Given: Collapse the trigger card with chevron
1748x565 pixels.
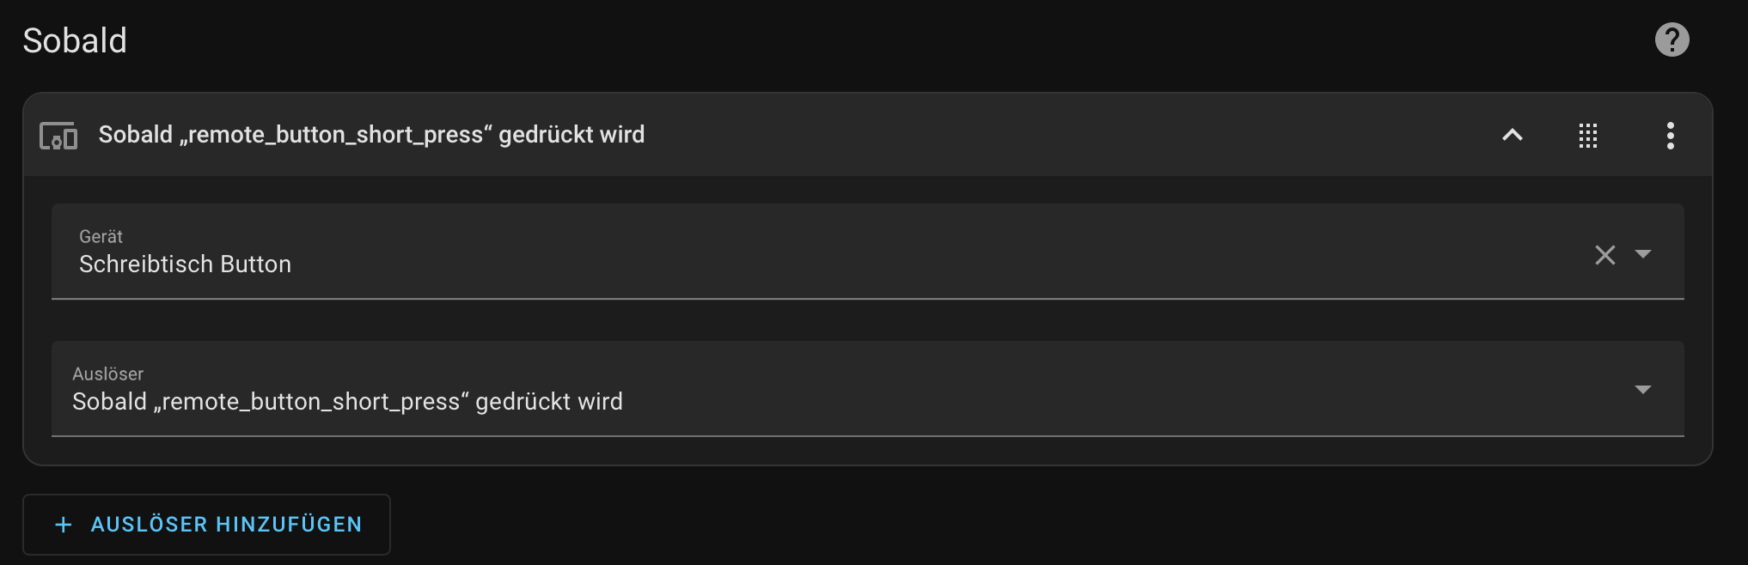Looking at the screenshot, I should (1513, 135).
